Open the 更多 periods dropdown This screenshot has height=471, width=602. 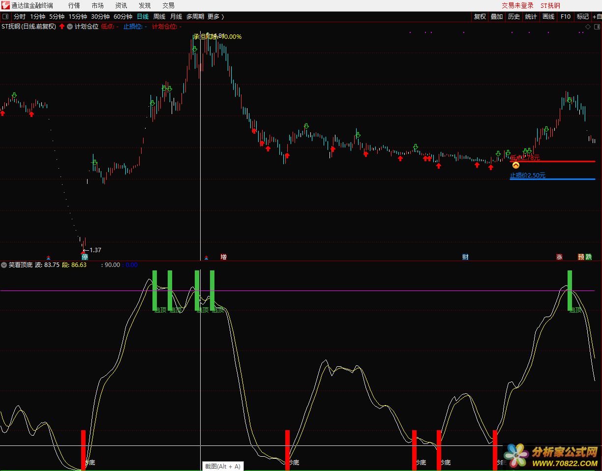215,16
